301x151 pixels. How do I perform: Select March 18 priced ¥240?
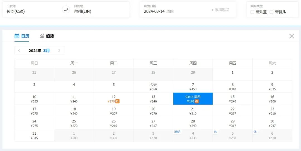[74, 111]
